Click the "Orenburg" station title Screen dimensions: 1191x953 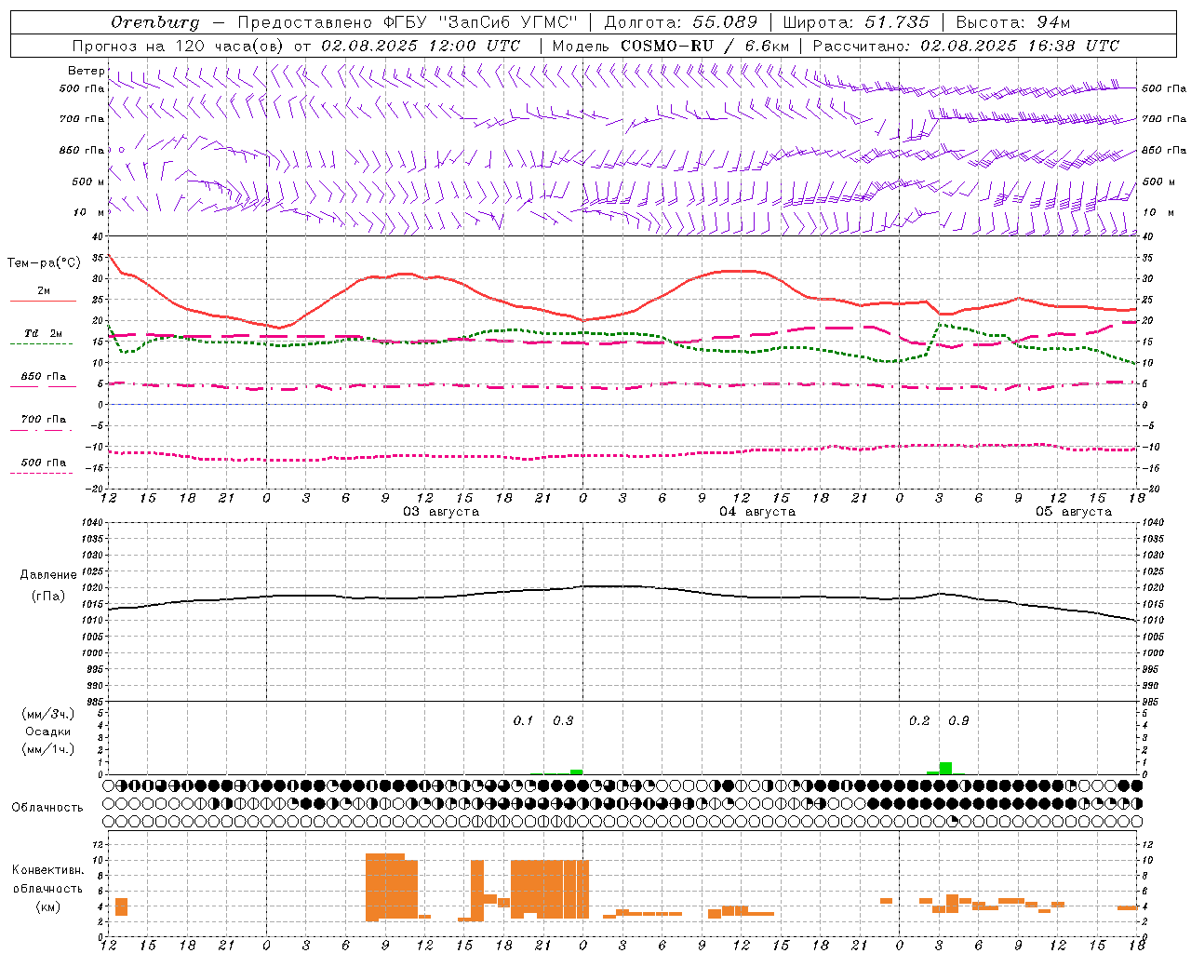point(154,22)
